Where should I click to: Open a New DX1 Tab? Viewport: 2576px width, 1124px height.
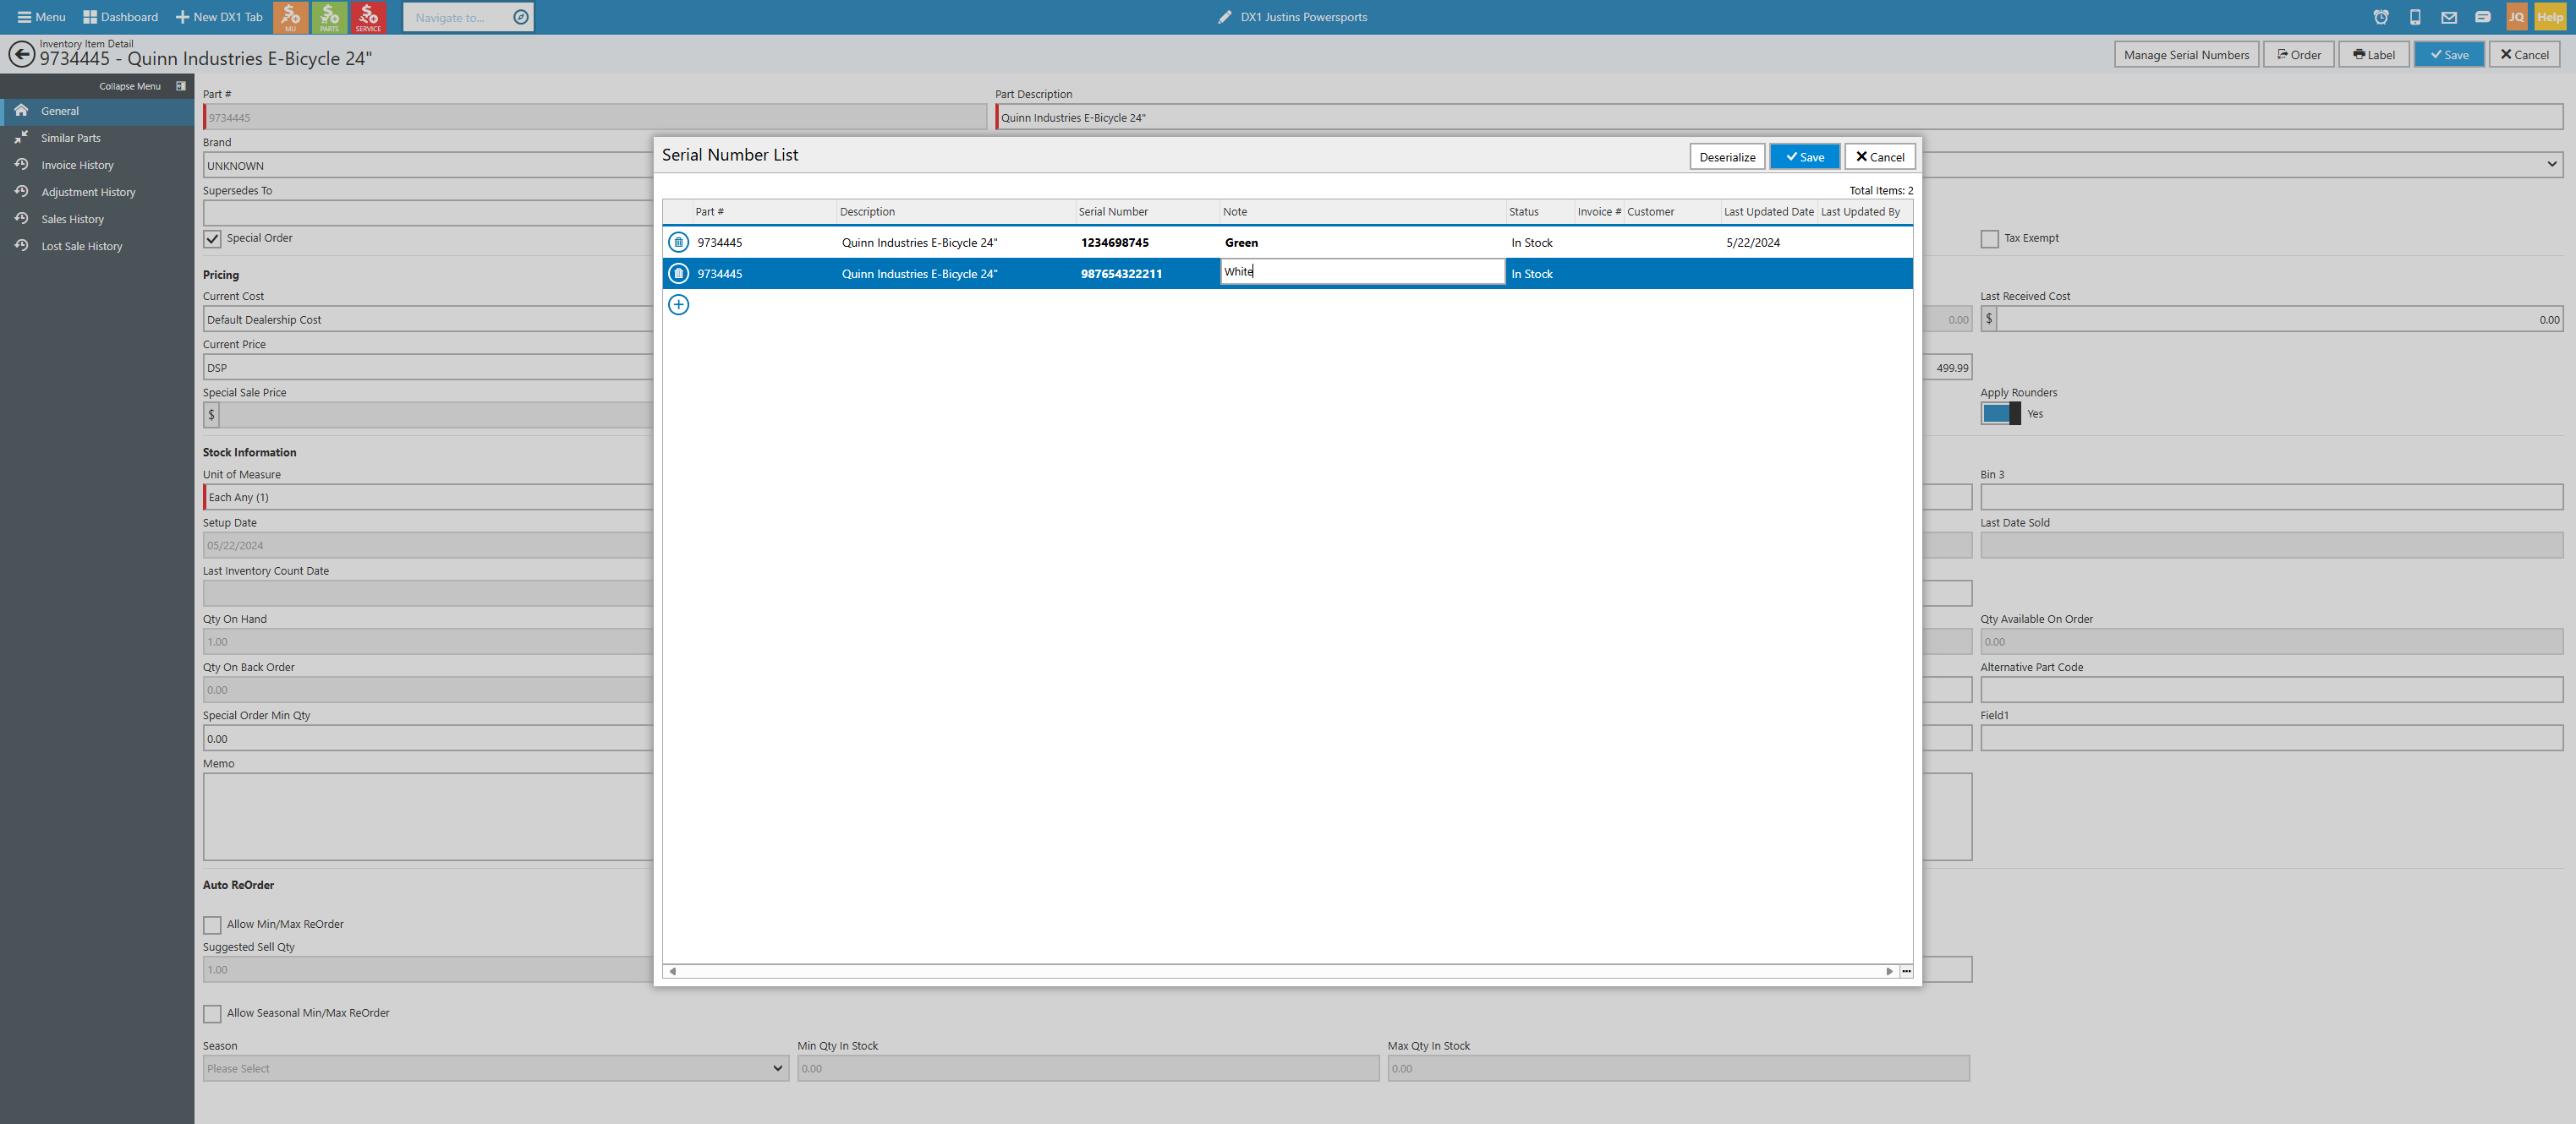pos(219,17)
